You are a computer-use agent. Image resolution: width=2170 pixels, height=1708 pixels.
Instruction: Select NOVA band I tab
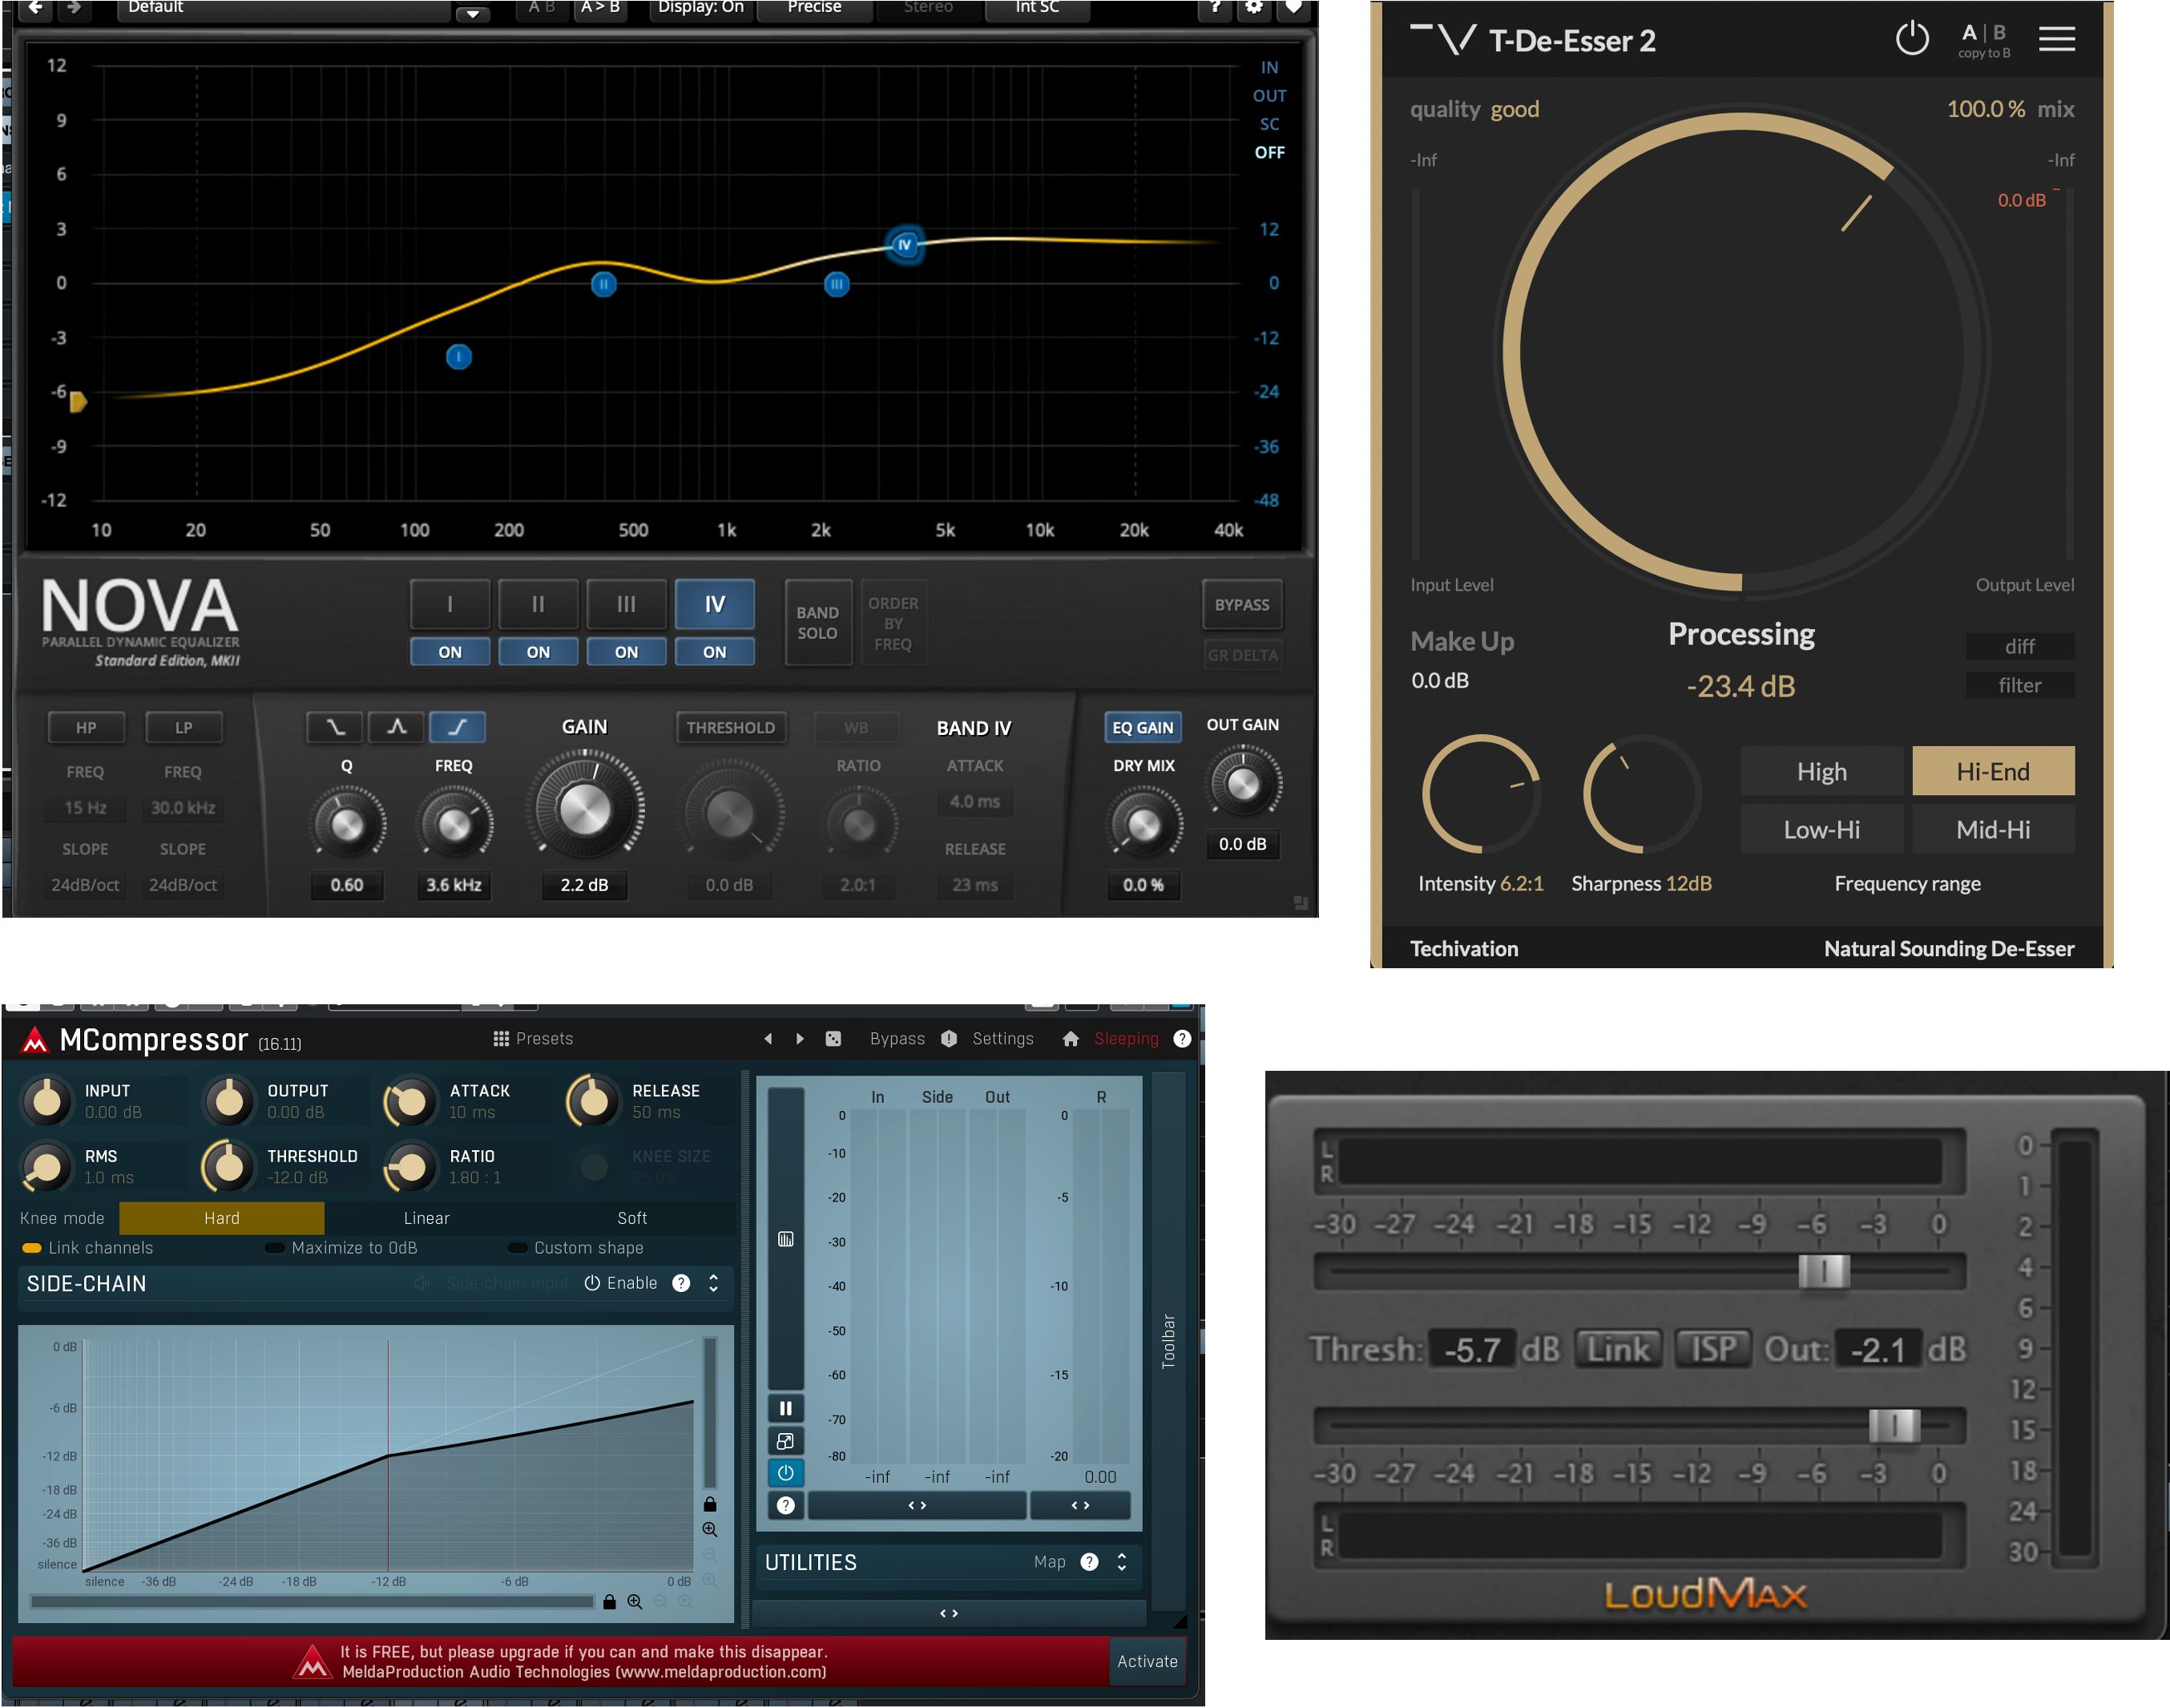coord(450,604)
